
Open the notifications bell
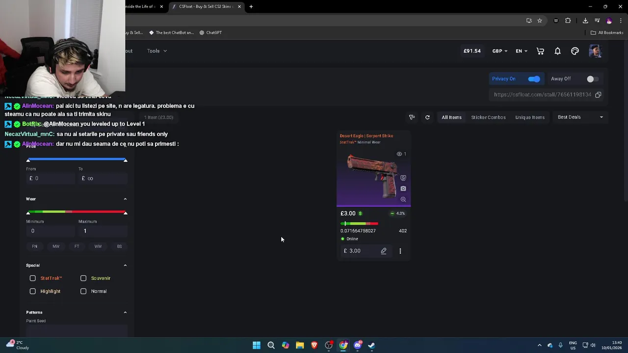(x=558, y=51)
